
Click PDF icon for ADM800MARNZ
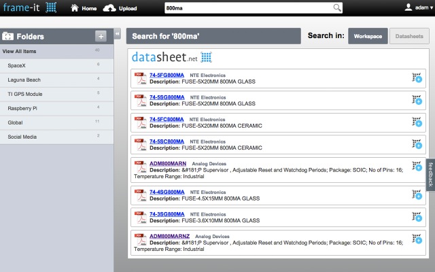pos(141,239)
